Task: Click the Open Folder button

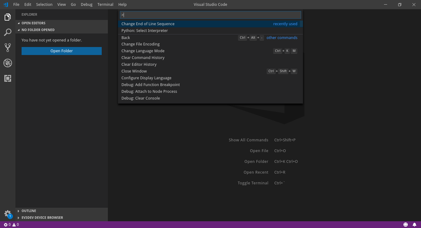Action: (62, 51)
